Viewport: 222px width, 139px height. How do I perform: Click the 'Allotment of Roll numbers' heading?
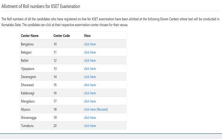point(43,6)
